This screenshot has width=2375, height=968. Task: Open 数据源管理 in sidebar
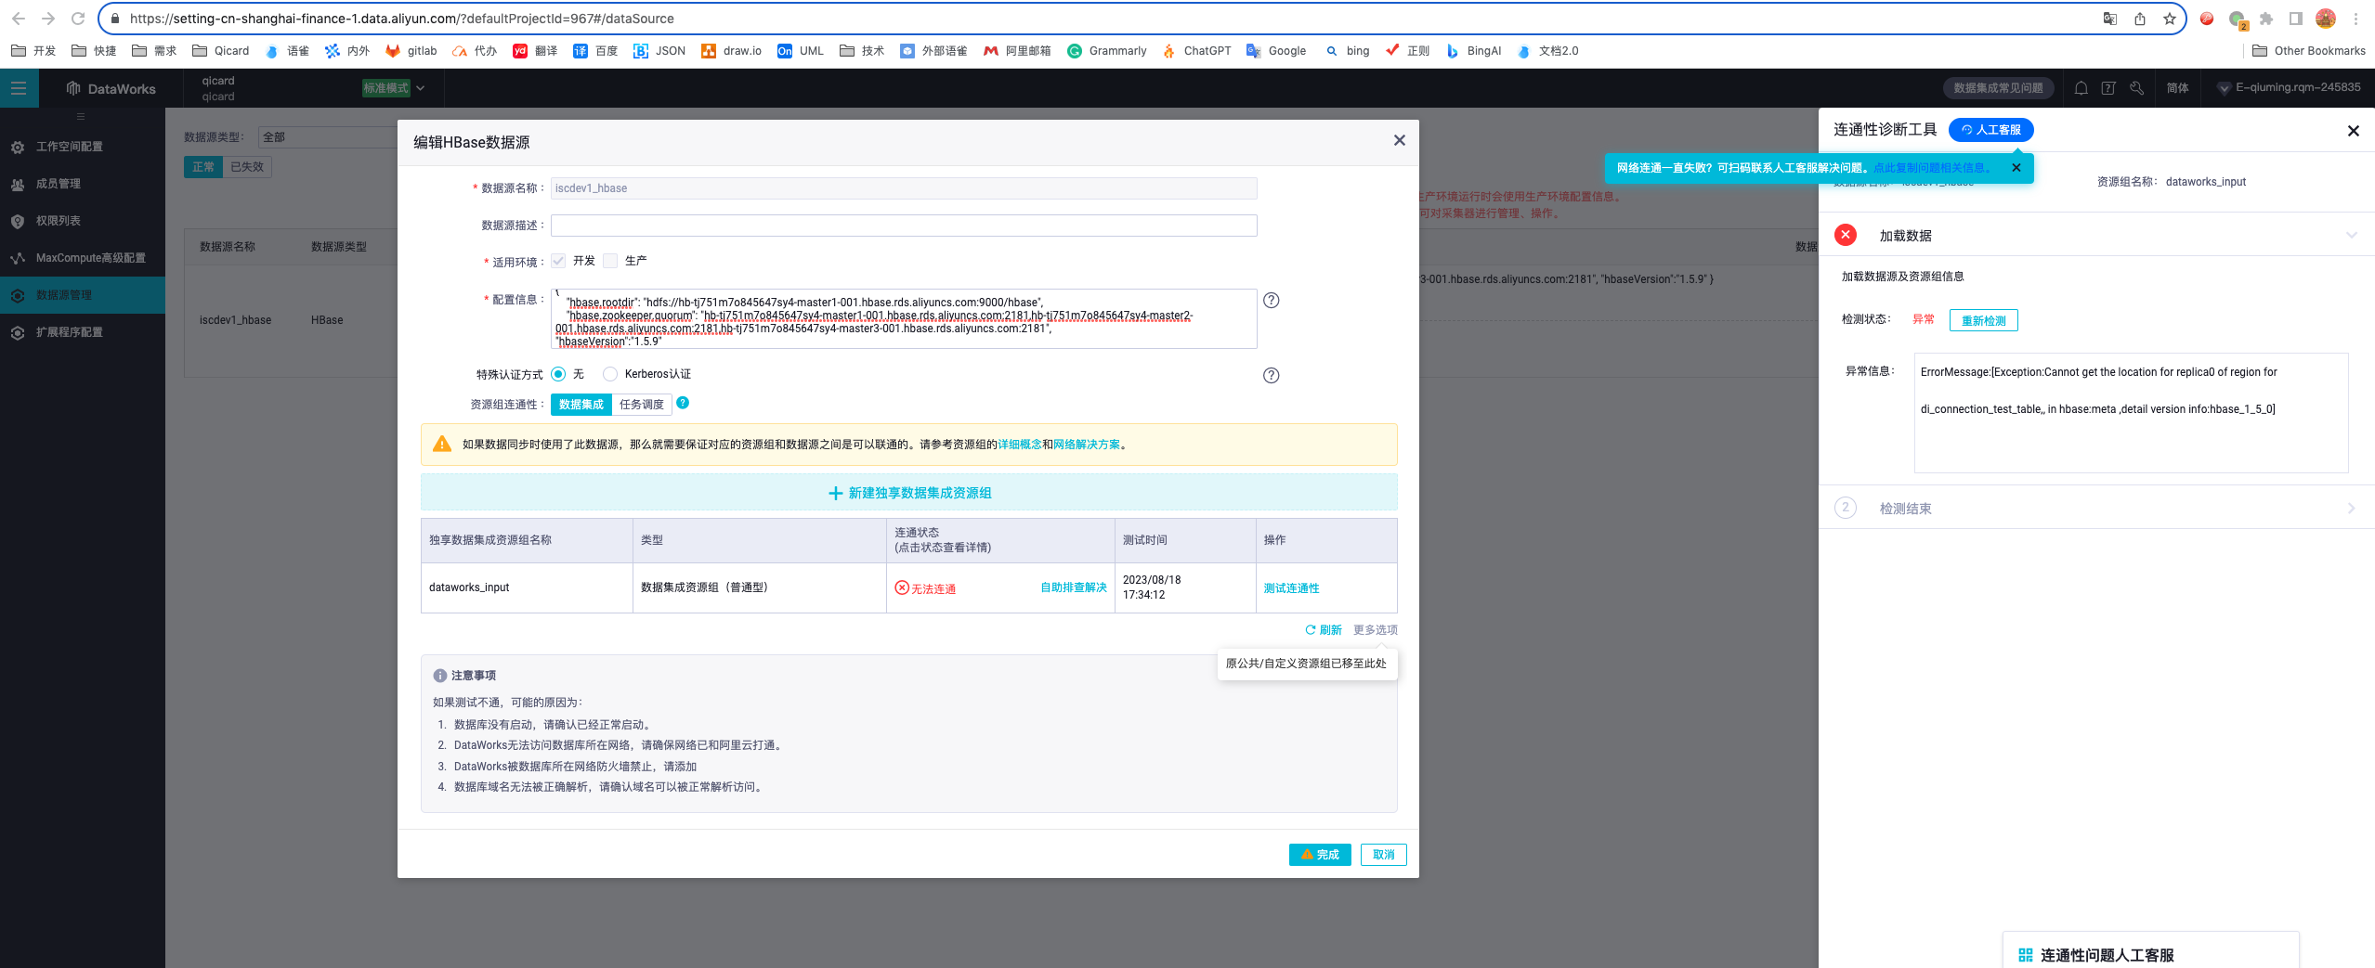83,295
